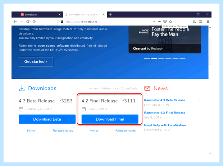Click the Downloads section arrow icon
The height and width of the screenshot is (166, 223).
click(x=22, y=88)
